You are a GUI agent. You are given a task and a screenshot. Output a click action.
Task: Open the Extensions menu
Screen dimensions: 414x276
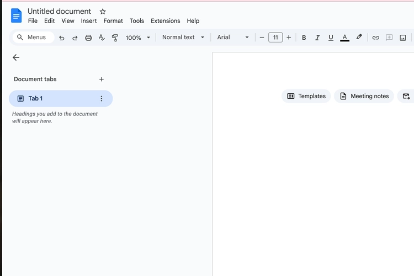pos(165,21)
